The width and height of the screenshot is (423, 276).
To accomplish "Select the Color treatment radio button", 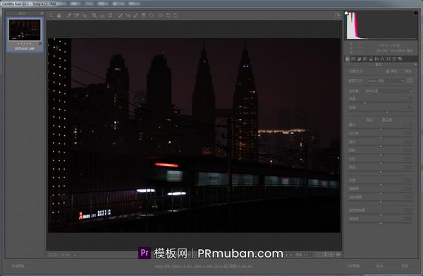I will point(388,71).
